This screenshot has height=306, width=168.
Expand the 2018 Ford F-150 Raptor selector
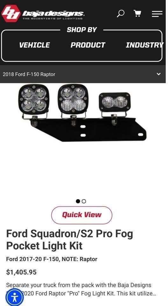(x=83, y=74)
